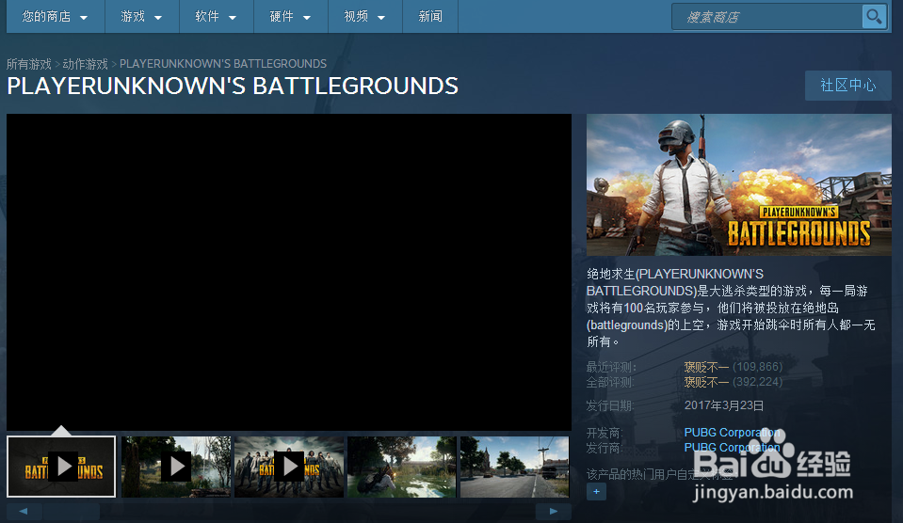Screen dimensions: 903x523
Task: Click the release date 2017年3月23日
Action: (x=724, y=405)
